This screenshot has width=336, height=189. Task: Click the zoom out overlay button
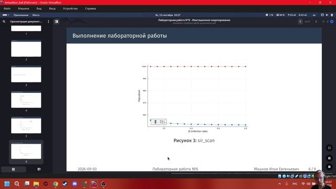[x=329, y=167]
